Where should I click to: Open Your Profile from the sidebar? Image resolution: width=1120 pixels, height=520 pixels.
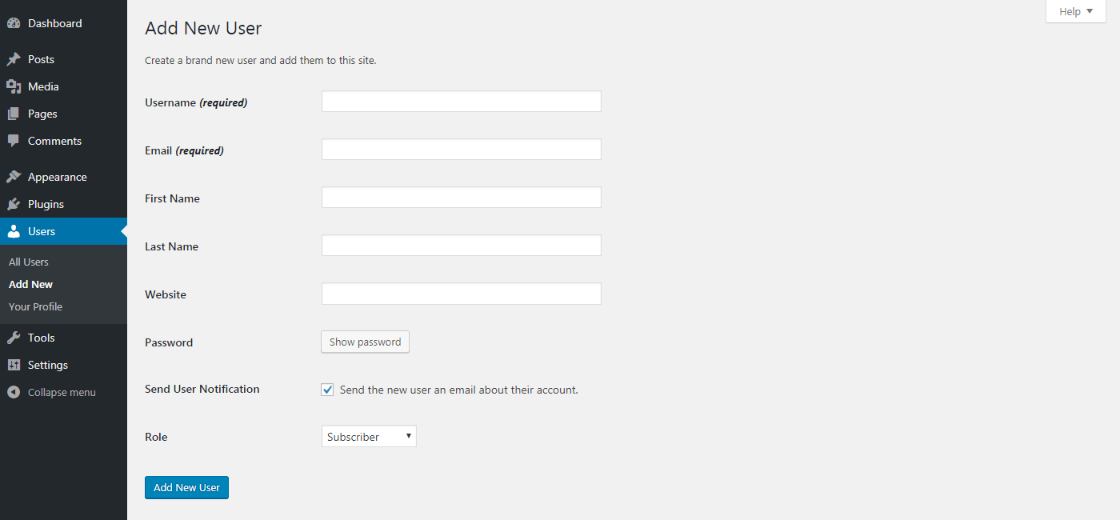[x=35, y=306]
